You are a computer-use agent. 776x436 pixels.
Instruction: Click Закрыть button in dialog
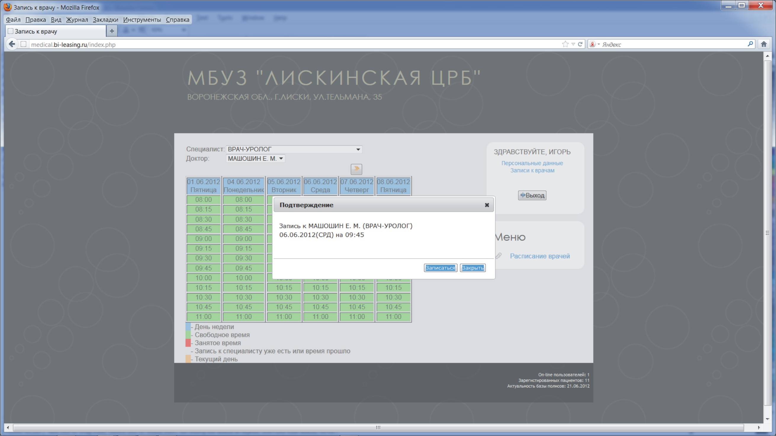[472, 268]
